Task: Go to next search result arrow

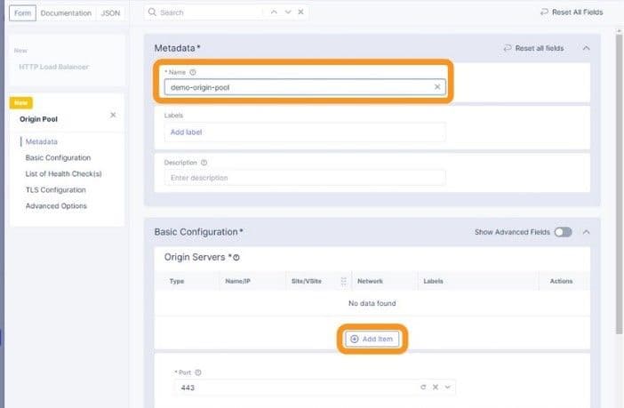Action: 288,12
